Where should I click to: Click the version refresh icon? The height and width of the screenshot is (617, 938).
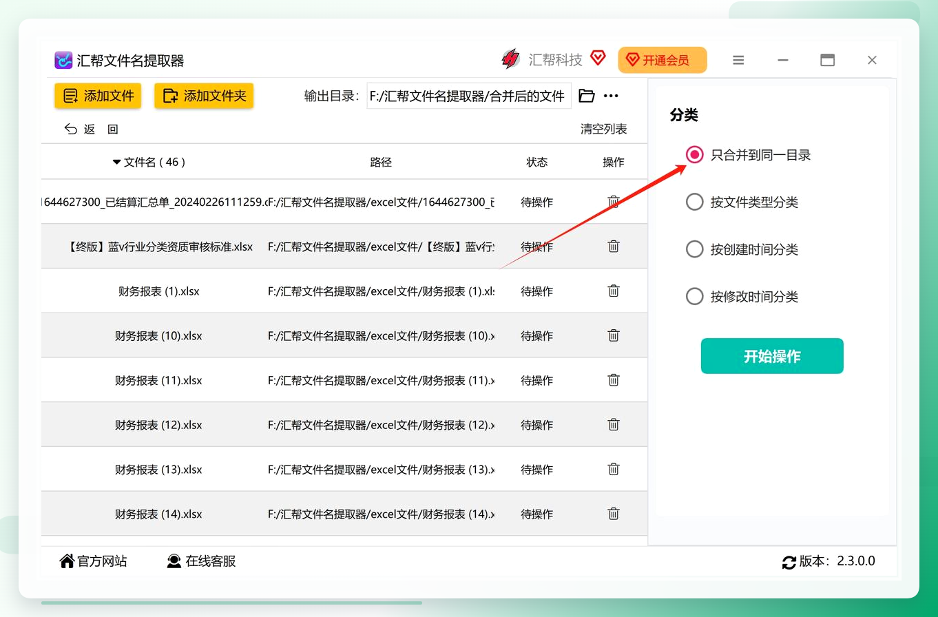[789, 562]
